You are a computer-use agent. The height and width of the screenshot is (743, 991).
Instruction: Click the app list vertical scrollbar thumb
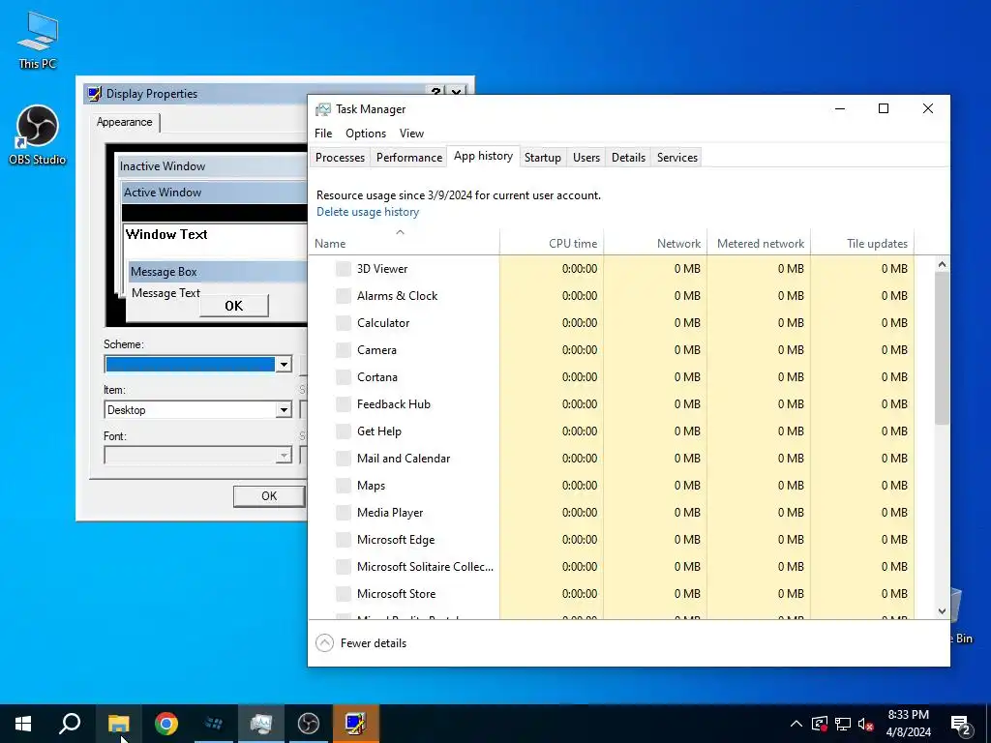[942, 348]
